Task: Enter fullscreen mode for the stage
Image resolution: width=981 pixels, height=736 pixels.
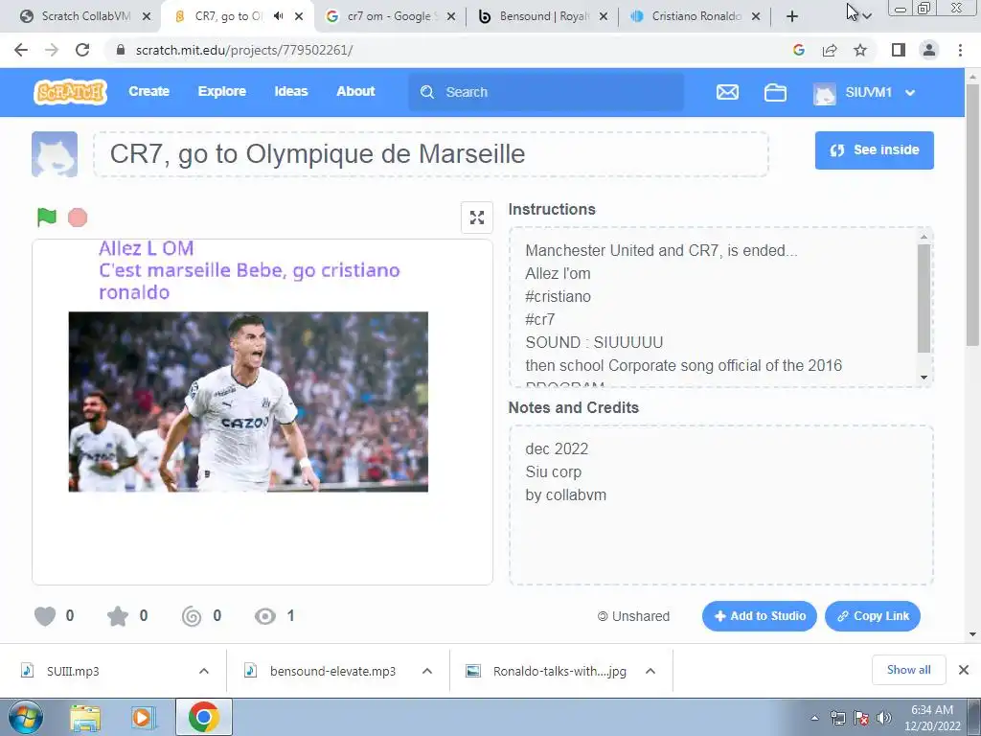Action: tap(477, 218)
